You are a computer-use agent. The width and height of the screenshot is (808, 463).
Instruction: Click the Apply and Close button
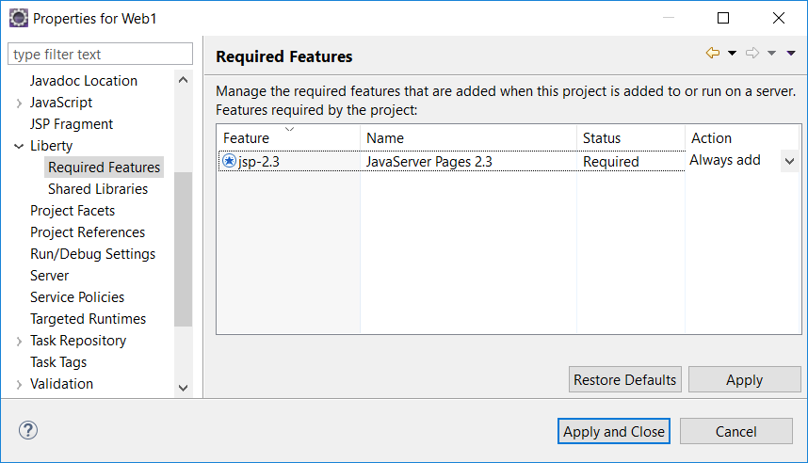tap(614, 431)
